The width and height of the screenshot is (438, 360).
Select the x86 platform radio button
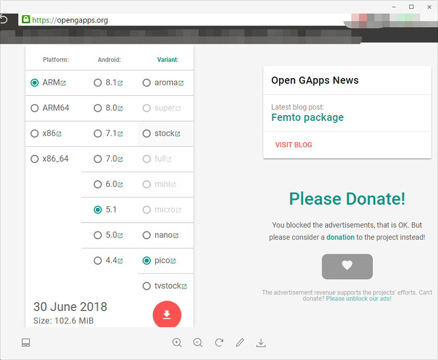(34, 133)
